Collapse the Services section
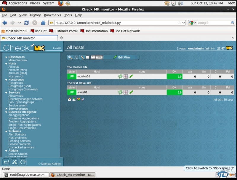Screen dimensions: 237x180 6,93
